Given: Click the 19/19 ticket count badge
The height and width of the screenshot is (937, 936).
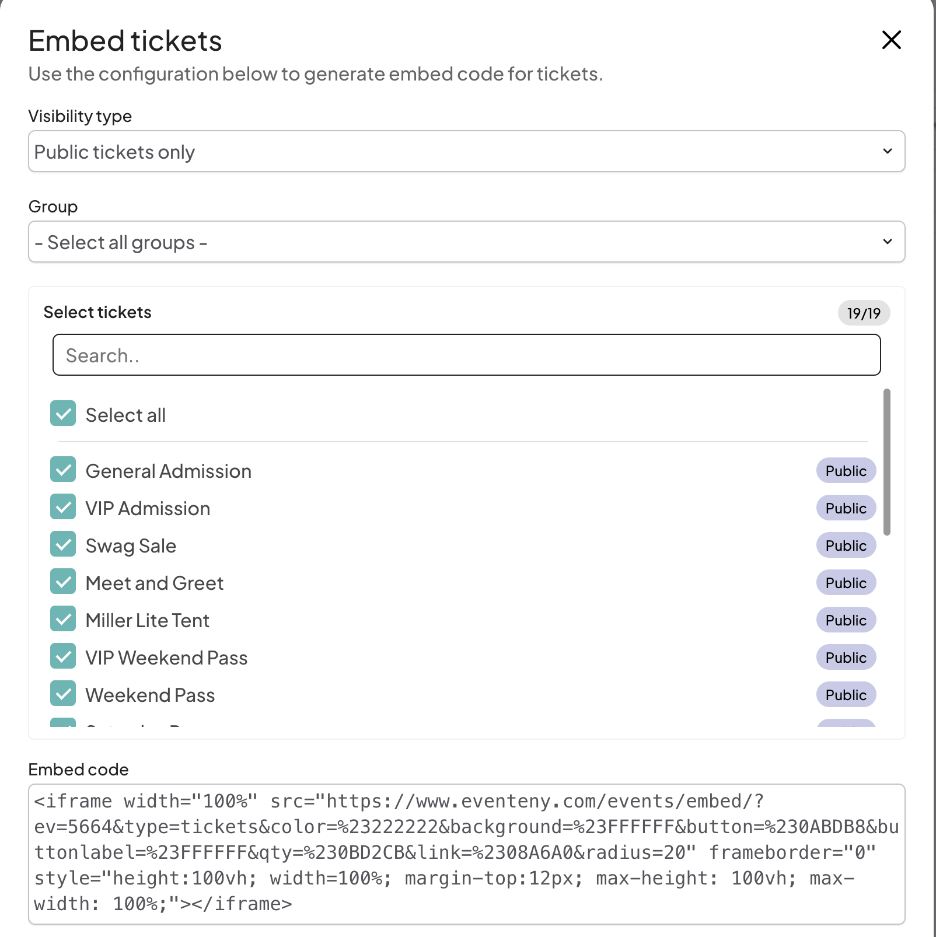Looking at the screenshot, I should click(864, 313).
